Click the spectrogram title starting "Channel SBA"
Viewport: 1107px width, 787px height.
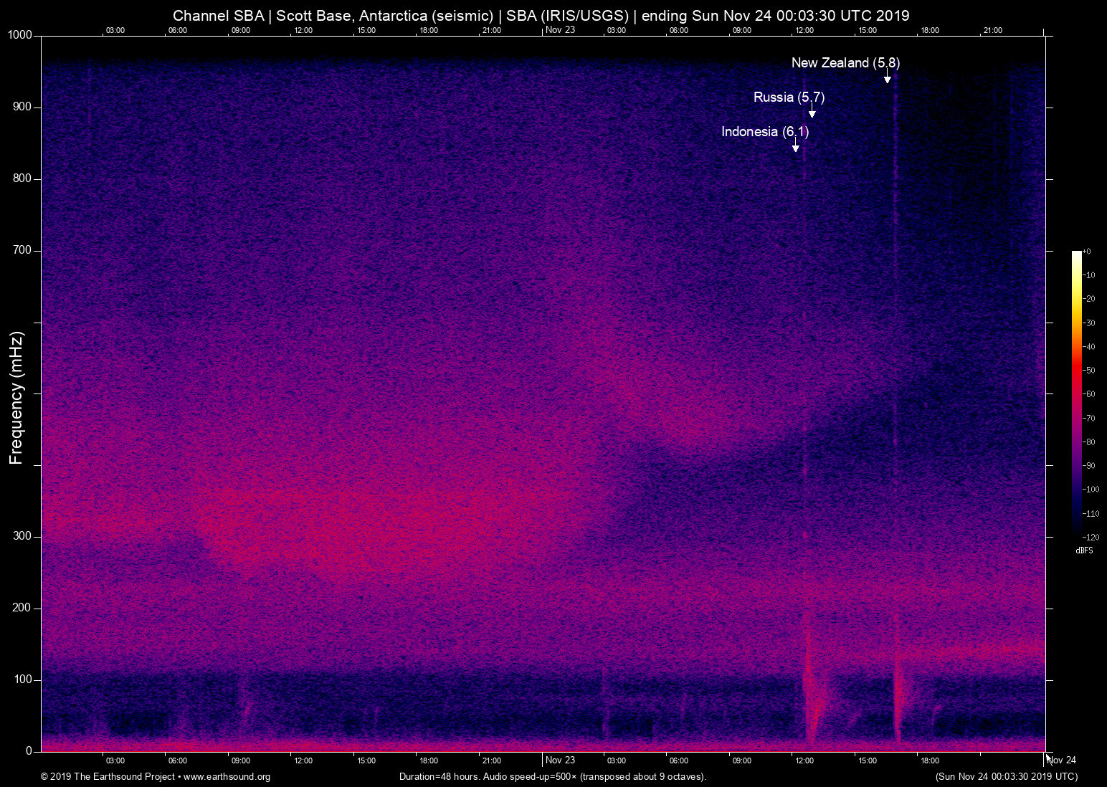pos(541,16)
